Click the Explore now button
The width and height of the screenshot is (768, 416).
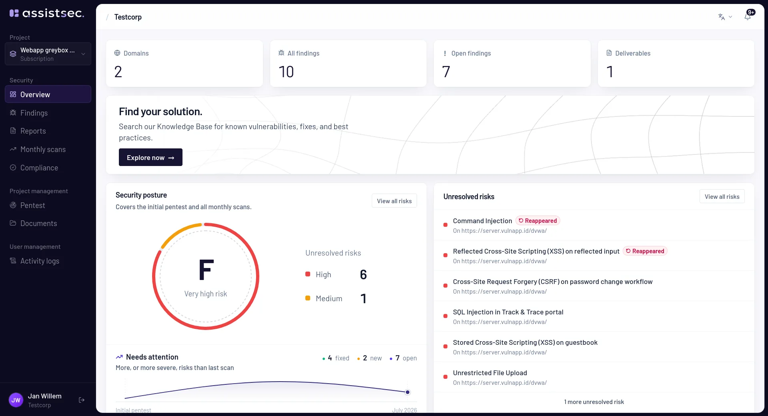click(x=150, y=157)
